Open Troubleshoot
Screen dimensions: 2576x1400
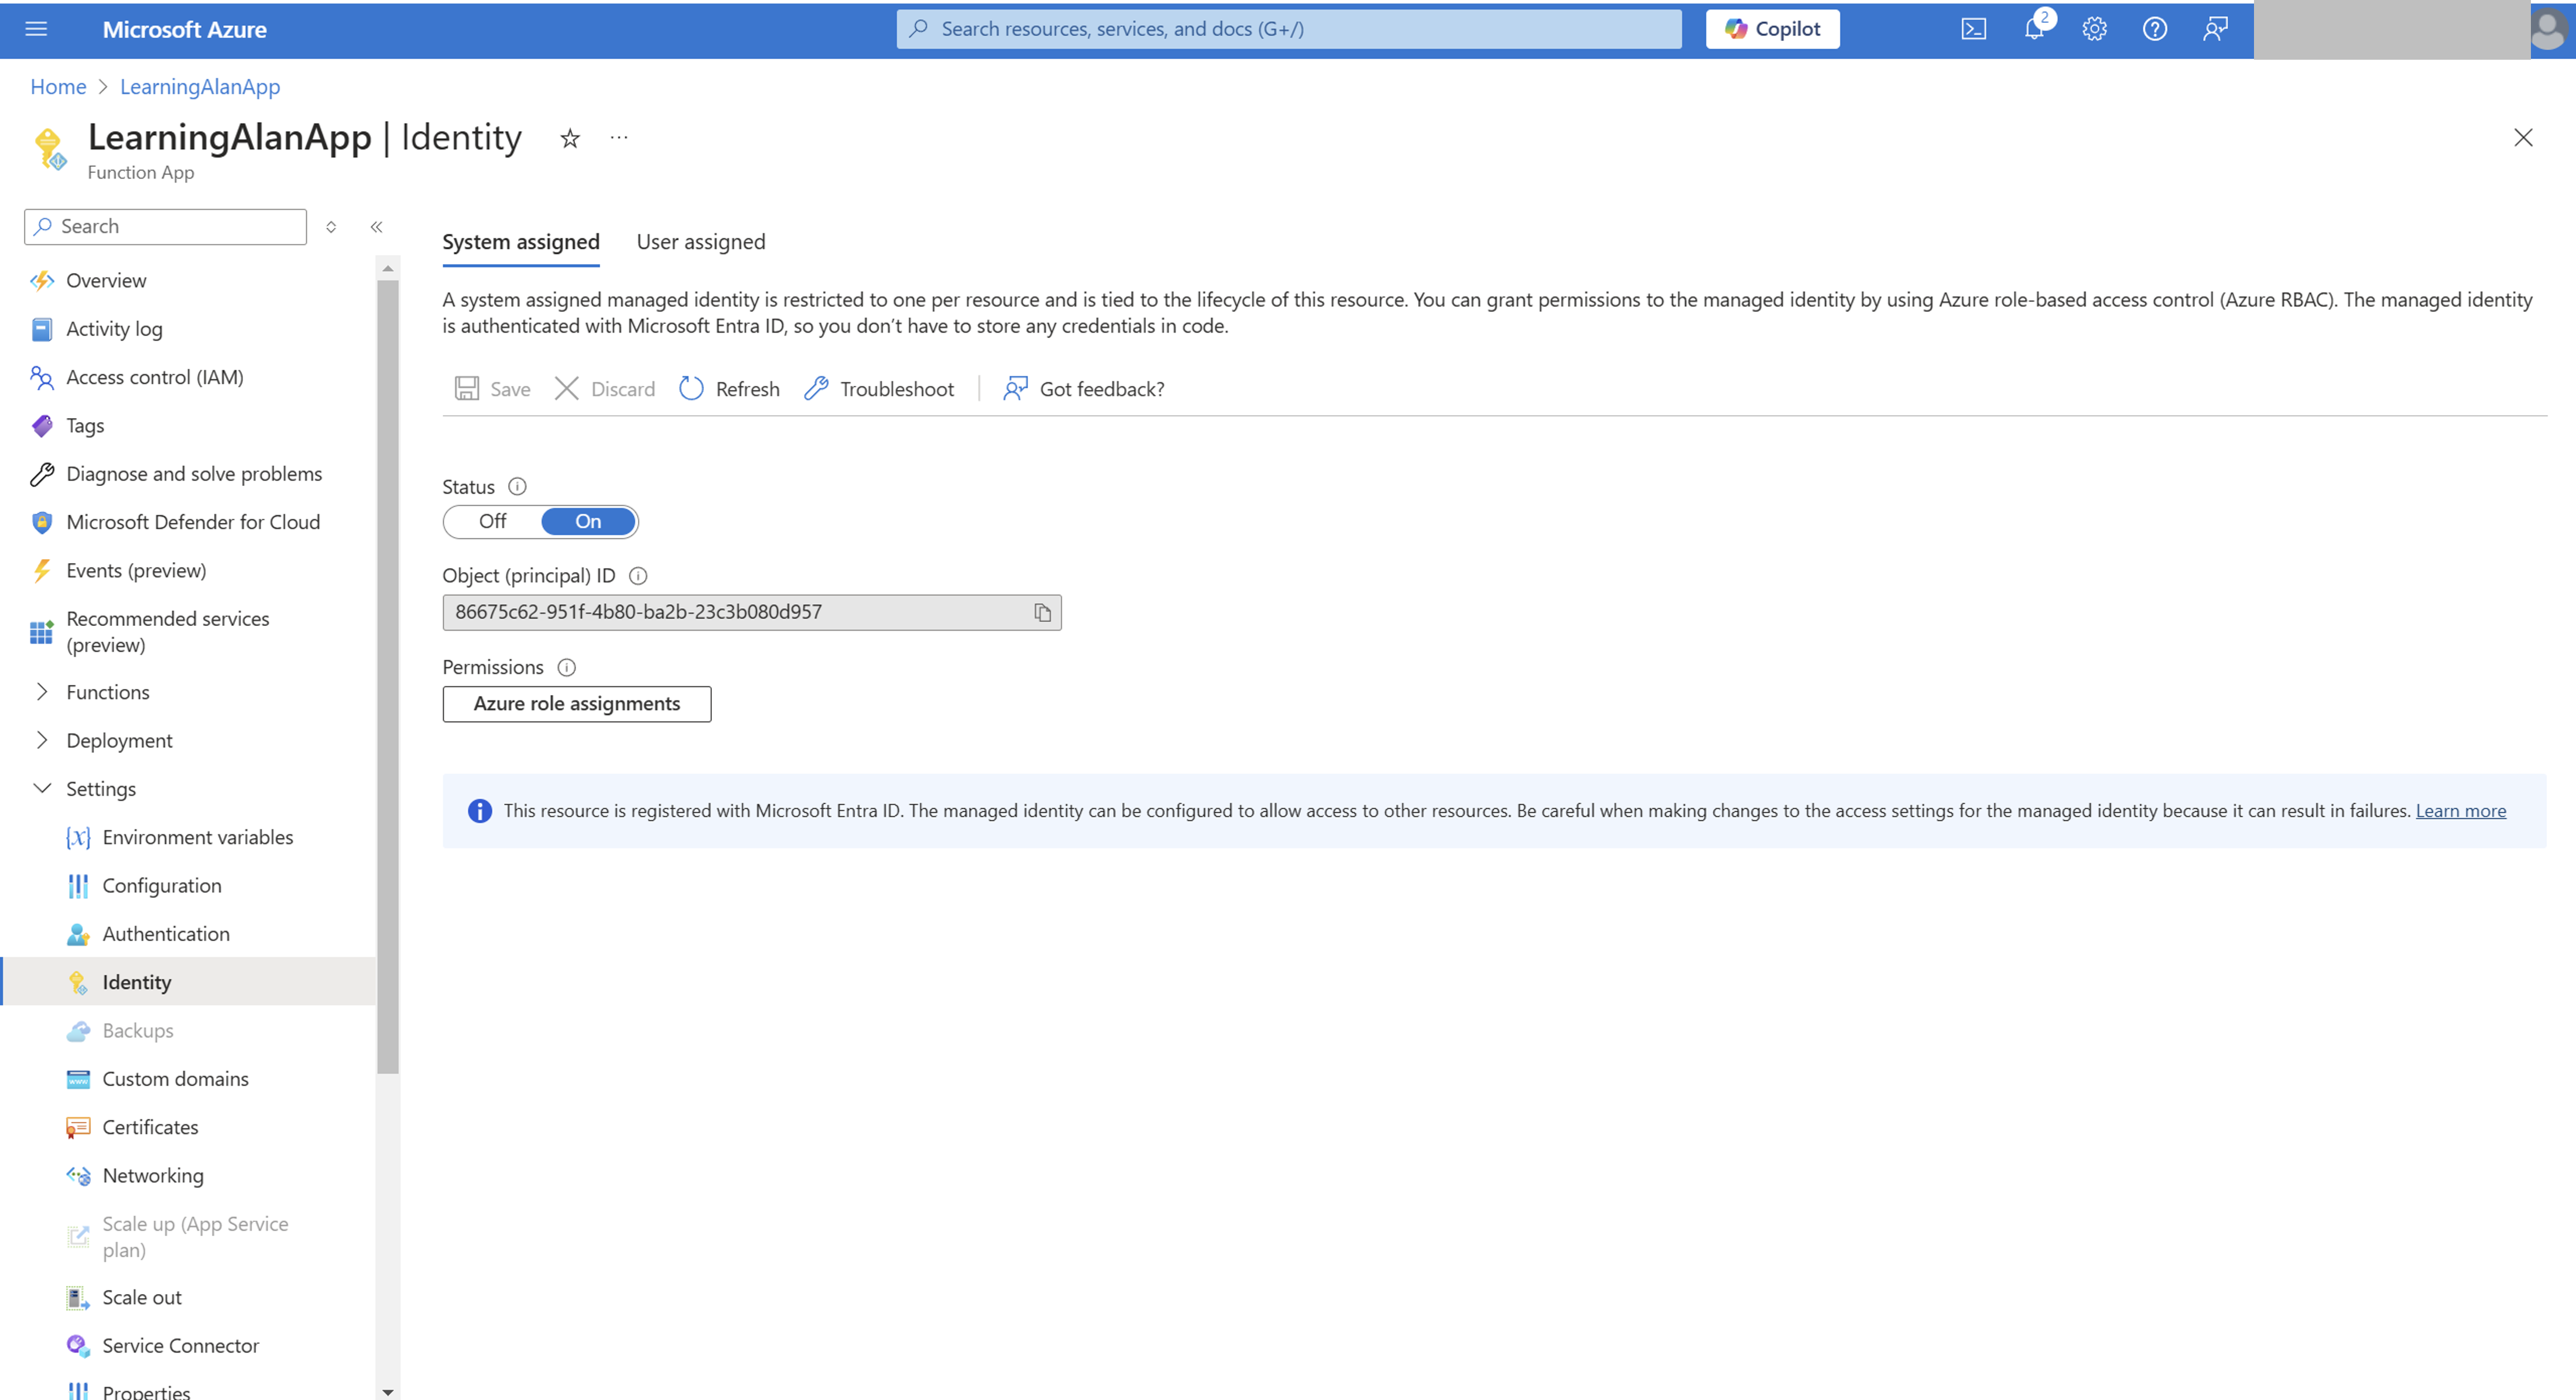(x=879, y=389)
